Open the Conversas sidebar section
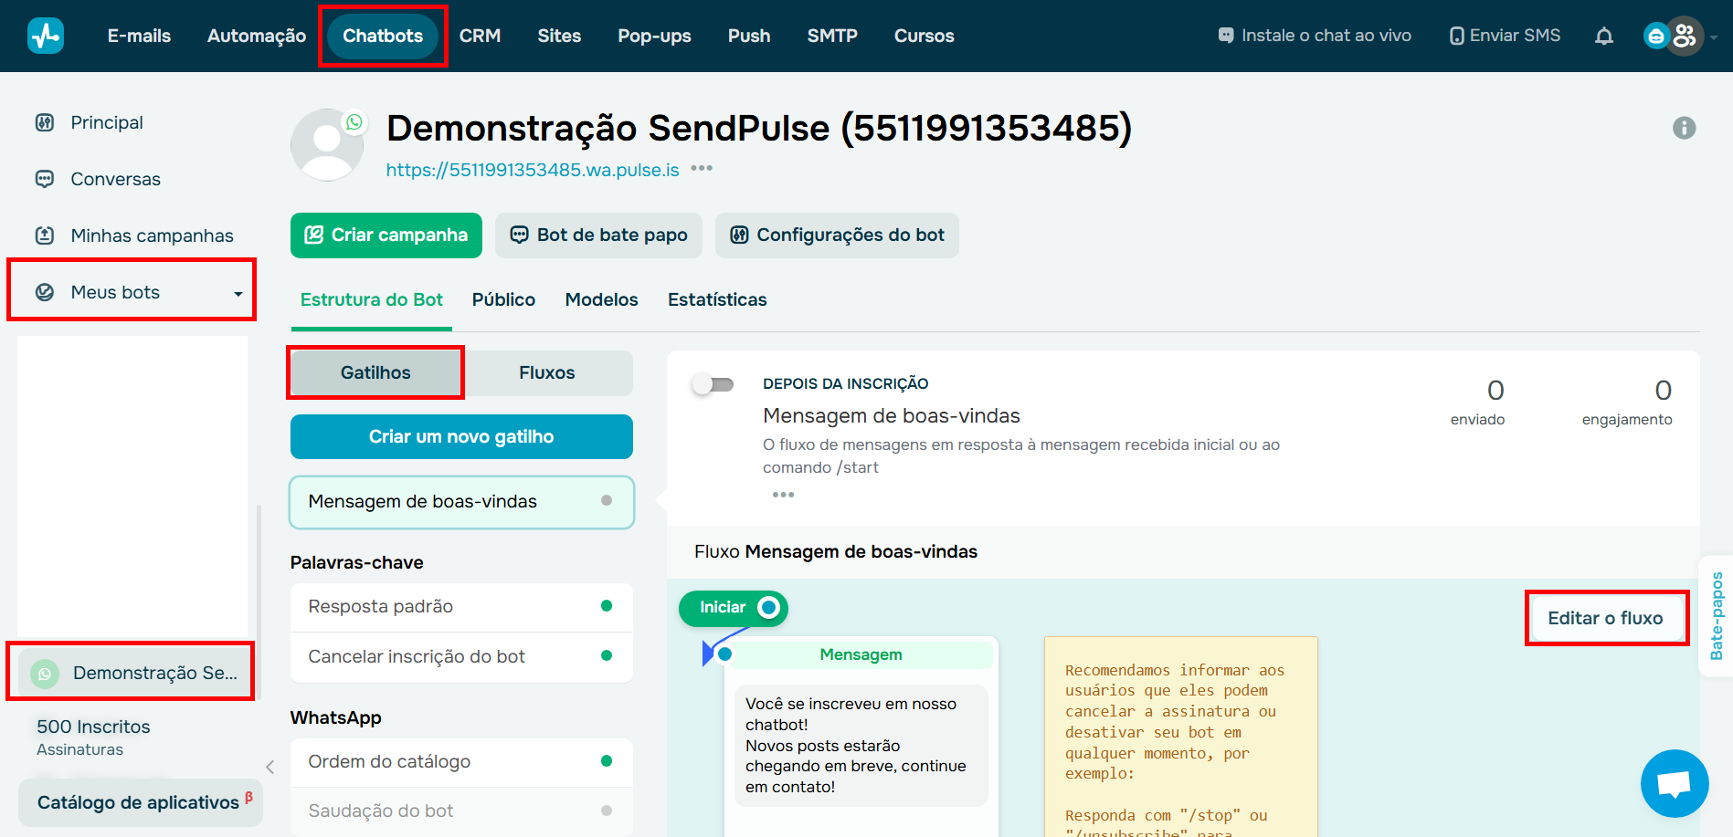1733x837 pixels. [x=115, y=179]
